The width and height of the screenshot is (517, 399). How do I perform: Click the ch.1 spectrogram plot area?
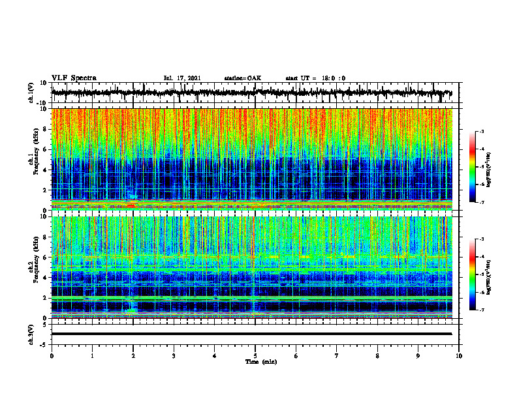[x=251, y=159]
